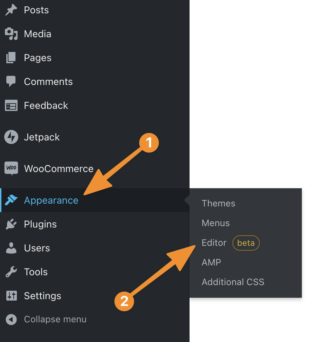Click the yellow beta badge
311x342 pixels.
point(246,243)
